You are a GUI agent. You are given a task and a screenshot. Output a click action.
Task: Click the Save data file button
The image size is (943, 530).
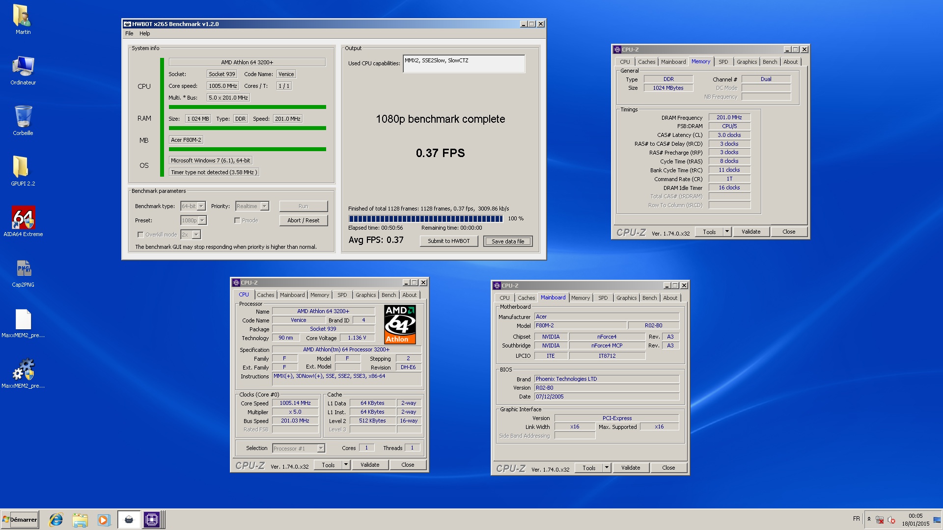click(x=508, y=241)
